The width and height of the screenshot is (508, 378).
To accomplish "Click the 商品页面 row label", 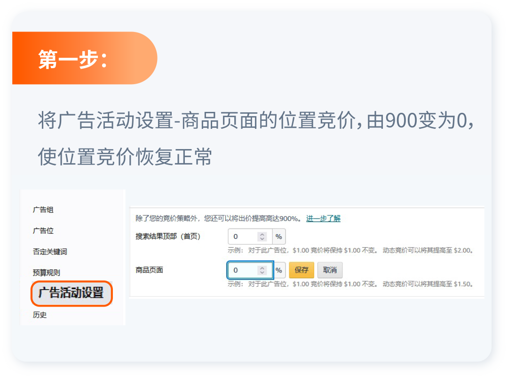I will click(150, 270).
